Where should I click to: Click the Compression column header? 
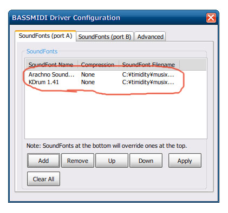(x=98, y=65)
